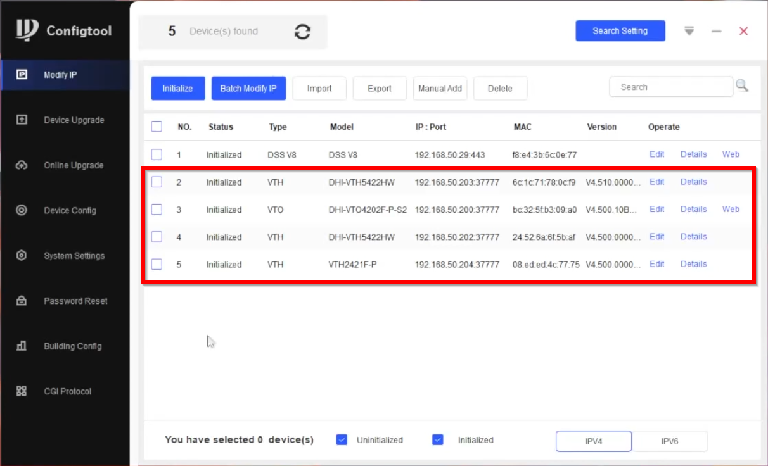The image size is (768, 466).
Task: Open Password Reset lock icon
Action: 22,301
